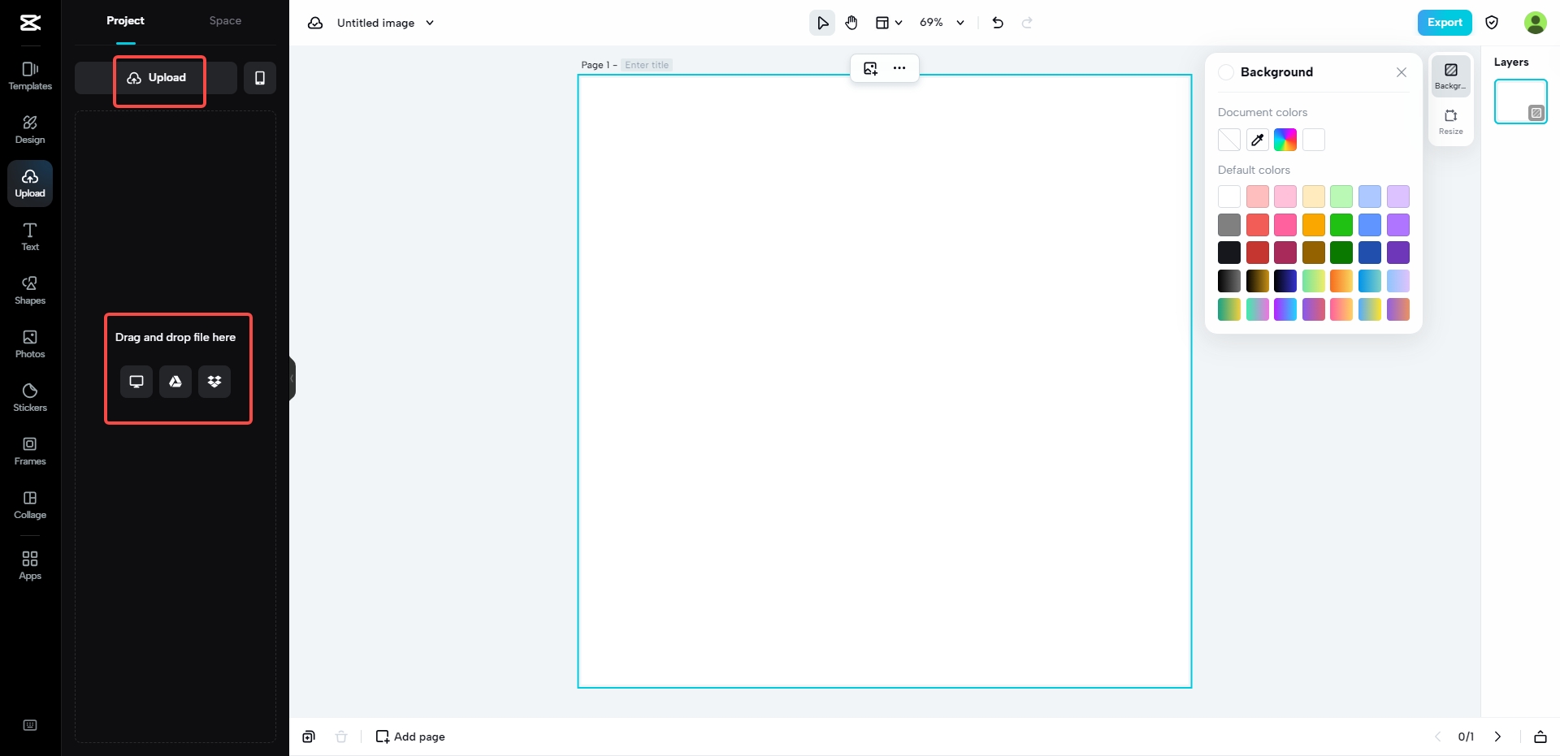The image size is (1560, 756).
Task: Activate the eyedropper color picker
Action: click(x=1258, y=140)
